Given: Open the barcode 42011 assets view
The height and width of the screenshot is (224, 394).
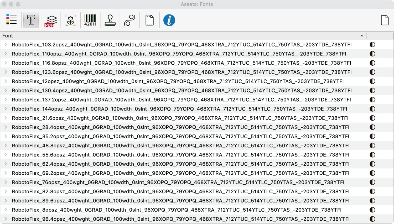Looking at the screenshot, I should [90, 20].
